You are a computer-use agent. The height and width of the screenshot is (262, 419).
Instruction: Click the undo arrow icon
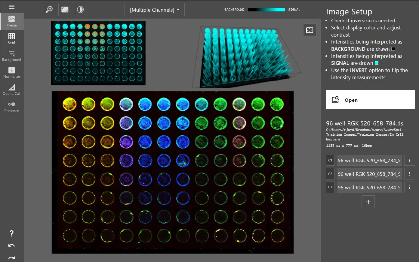point(11,246)
